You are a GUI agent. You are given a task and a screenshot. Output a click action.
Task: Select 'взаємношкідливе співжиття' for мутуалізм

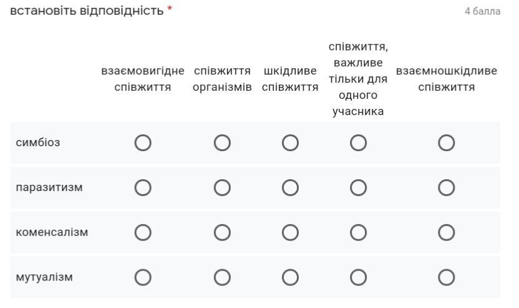[x=447, y=278]
